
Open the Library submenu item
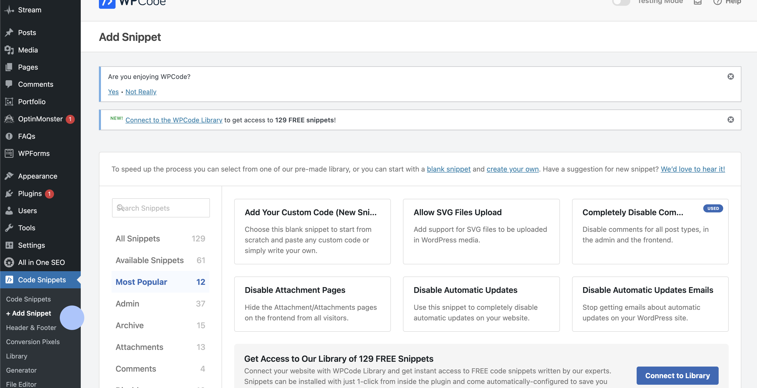click(17, 356)
